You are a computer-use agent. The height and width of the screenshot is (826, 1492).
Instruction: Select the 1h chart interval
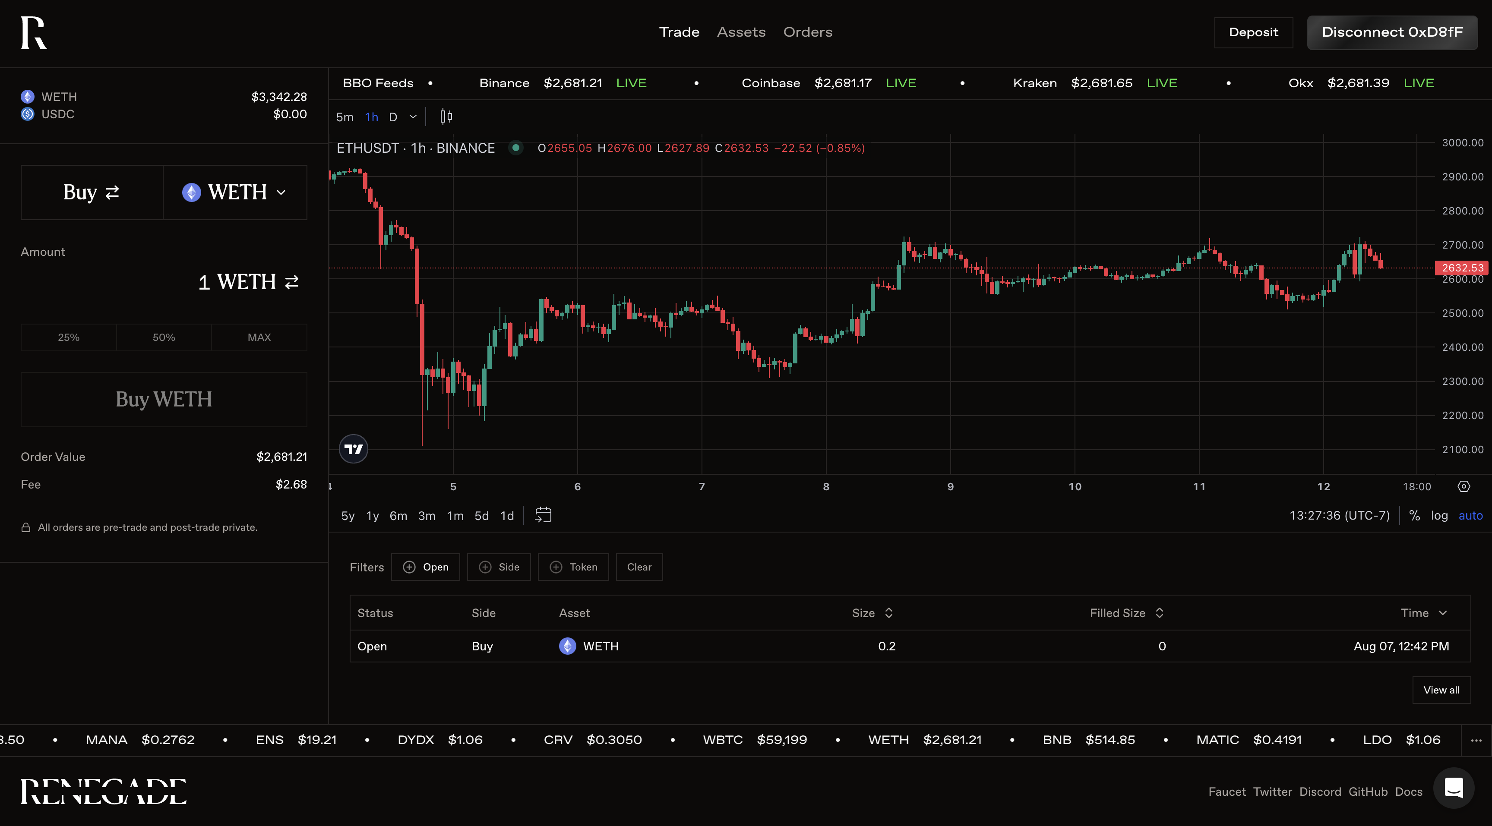(x=372, y=117)
